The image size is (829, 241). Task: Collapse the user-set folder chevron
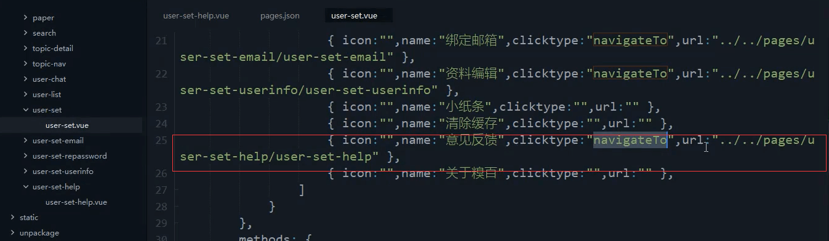25,110
